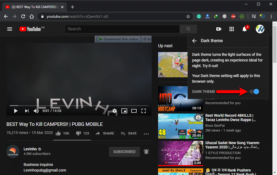This screenshot has height=175, width=277.
Task: Click the page vertical scrollbar thumb
Action: [275, 44]
